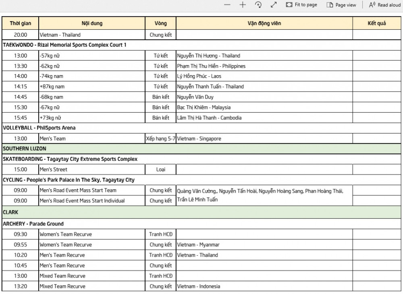Click the 'Thời gian' column header

coord(21,23)
